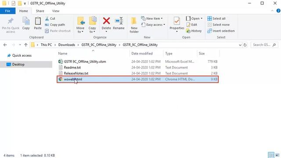Refresh the folder view

point(245,45)
